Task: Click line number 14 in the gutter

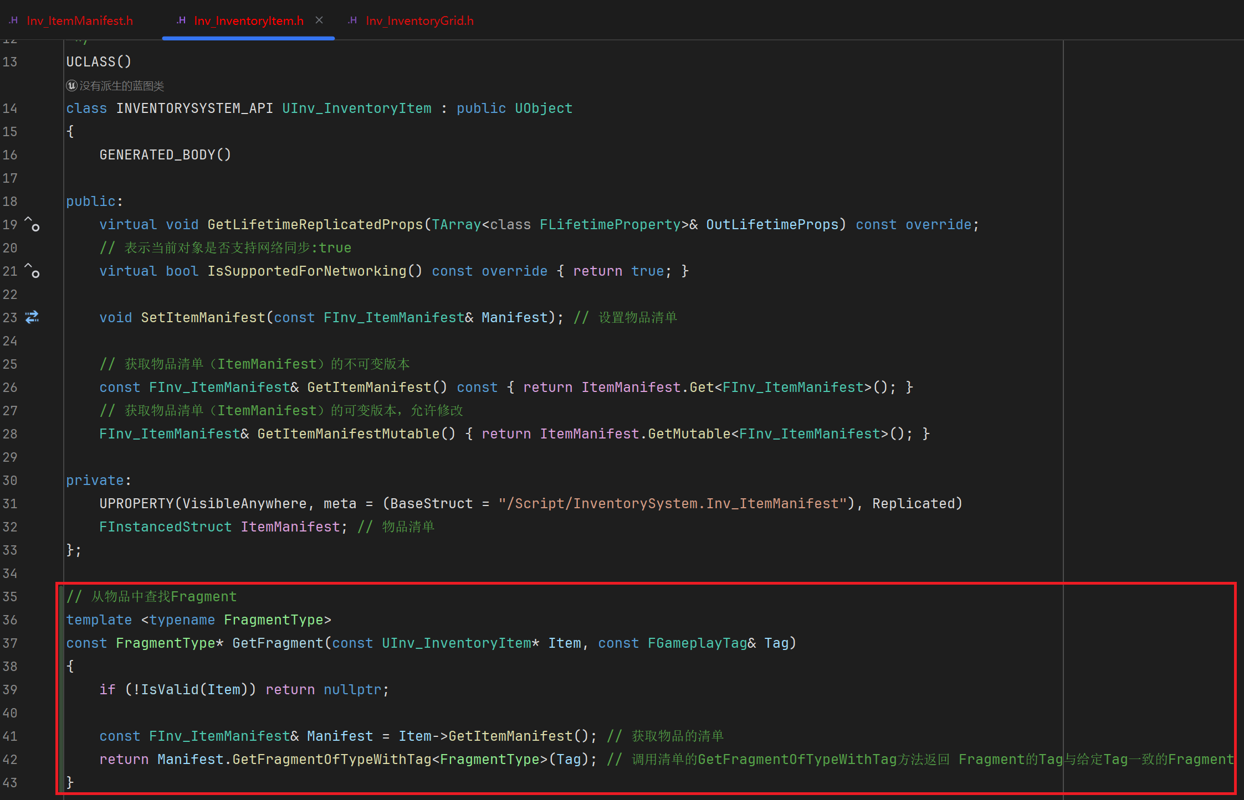Action: click(x=10, y=109)
